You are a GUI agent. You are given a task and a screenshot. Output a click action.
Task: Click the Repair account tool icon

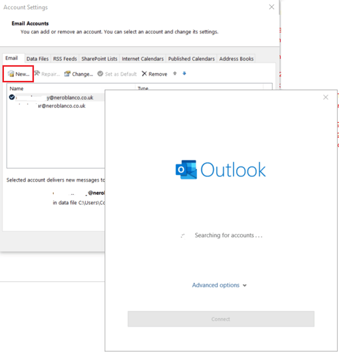coord(37,73)
